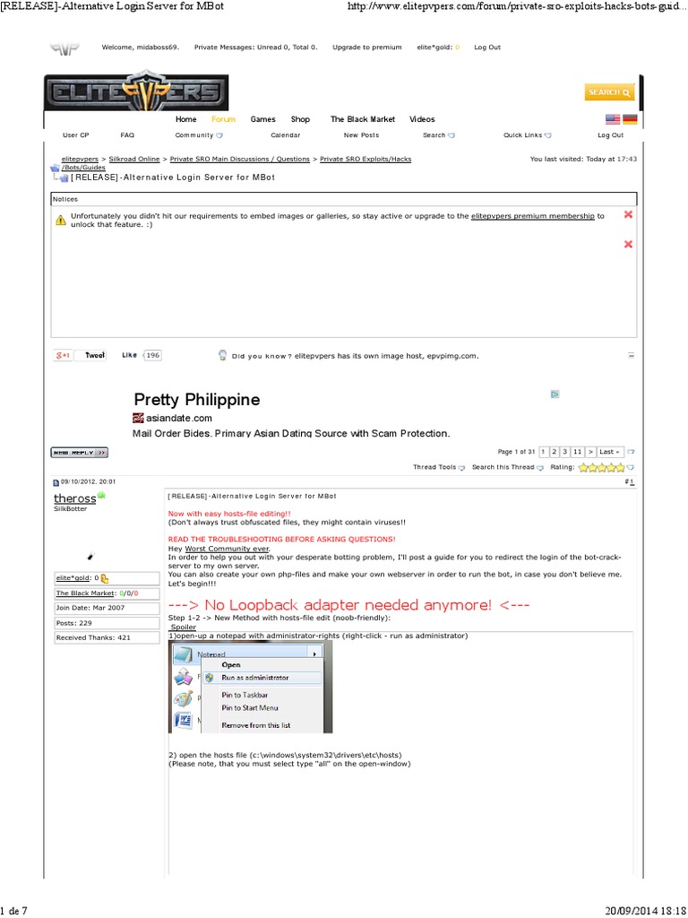
Task: Click the SEARCH button with magnifier
Action: click(x=609, y=92)
